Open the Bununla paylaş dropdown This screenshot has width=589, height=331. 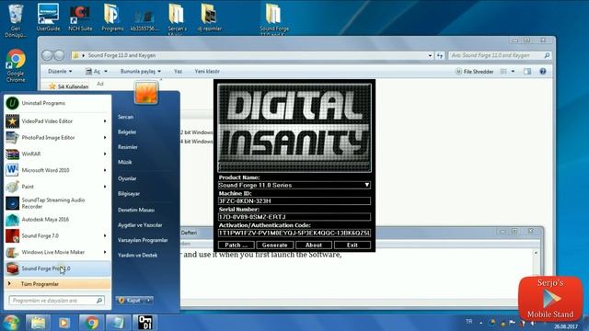tap(141, 72)
